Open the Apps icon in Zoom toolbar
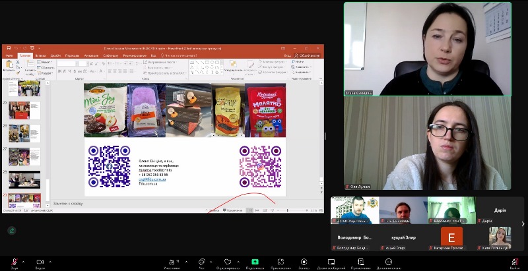528x271 pixels. point(280,262)
